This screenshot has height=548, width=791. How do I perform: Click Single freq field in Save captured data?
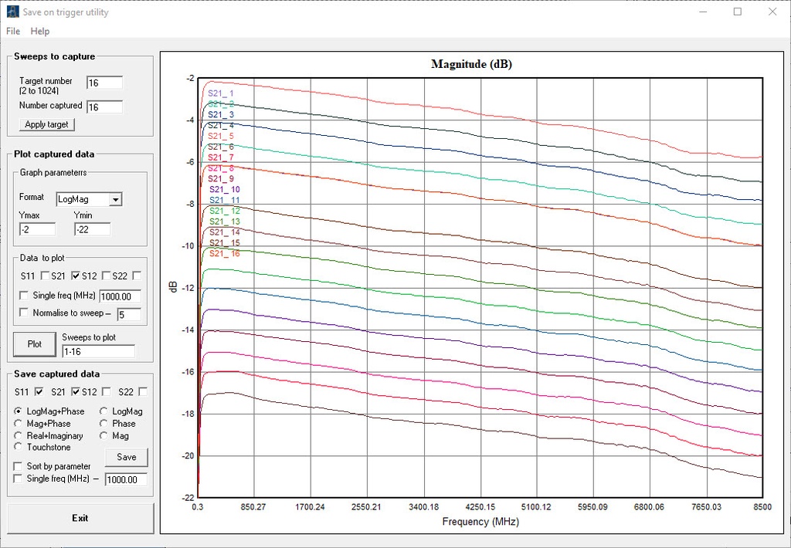click(x=126, y=479)
